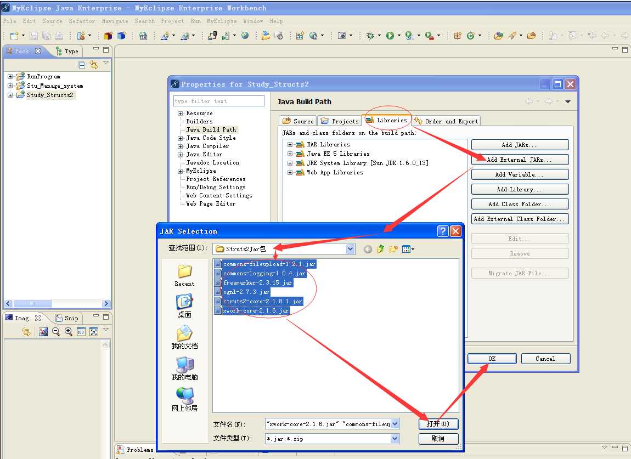Click the Print toolbar icon

coord(59,36)
